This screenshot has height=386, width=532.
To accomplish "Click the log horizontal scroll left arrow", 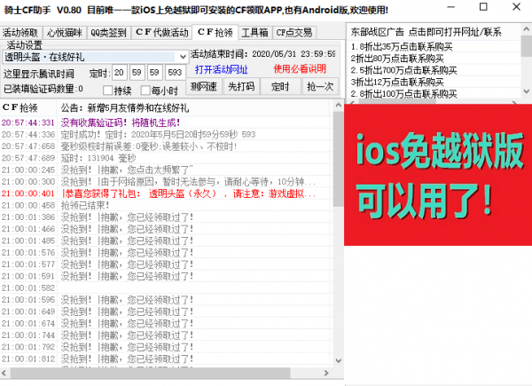I will tap(4, 373).
